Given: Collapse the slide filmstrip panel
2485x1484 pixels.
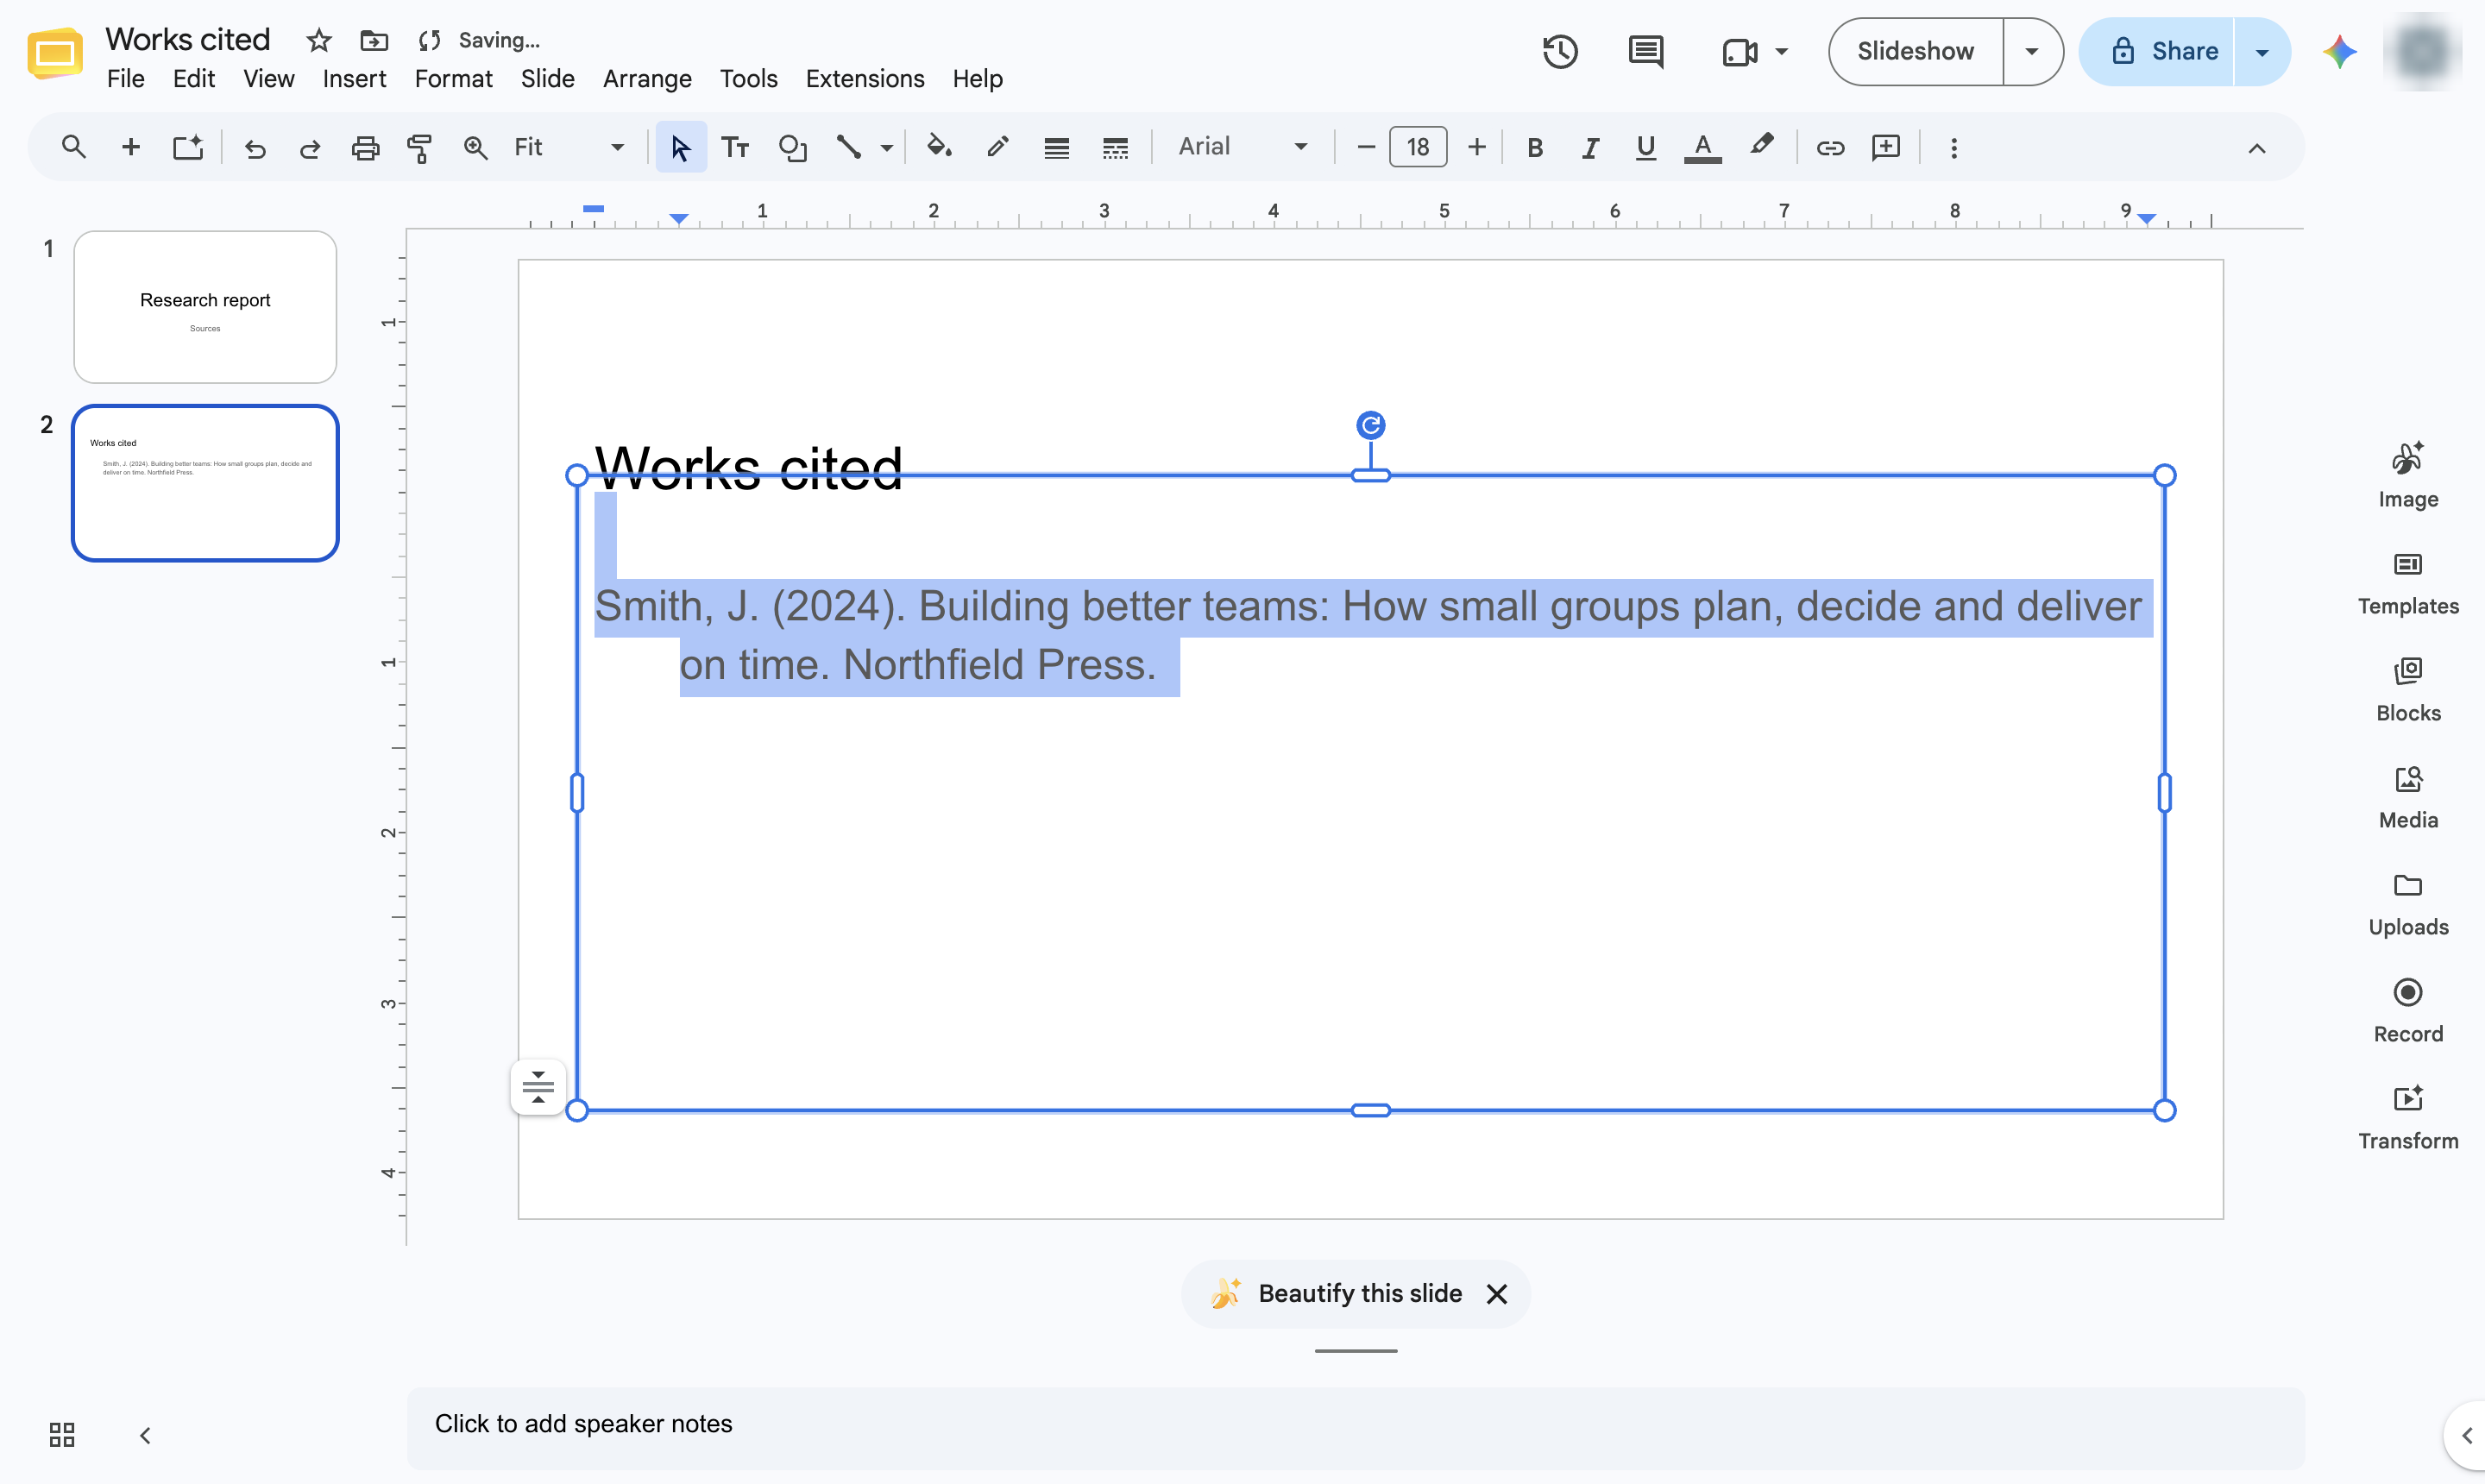Looking at the screenshot, I should pos(145,1435).
